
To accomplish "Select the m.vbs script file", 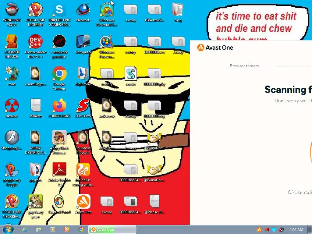I will 131,76.
